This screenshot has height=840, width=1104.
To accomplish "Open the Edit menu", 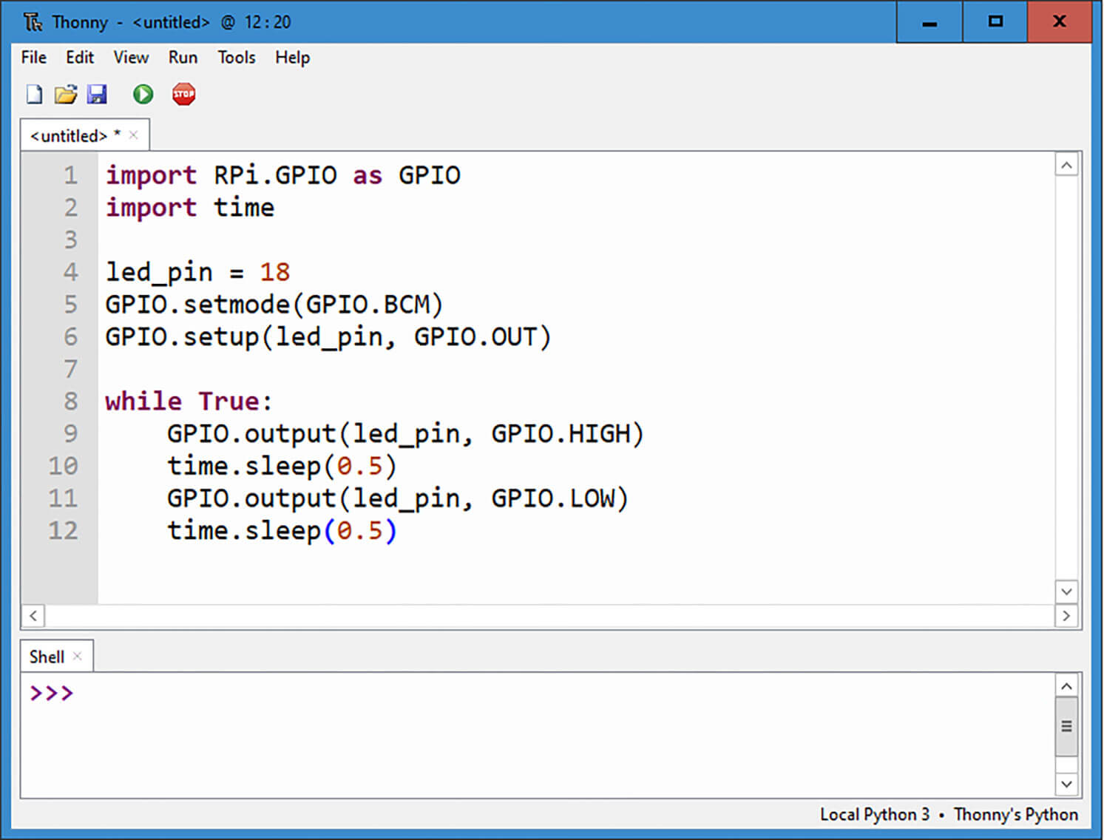I will point(79,57).
